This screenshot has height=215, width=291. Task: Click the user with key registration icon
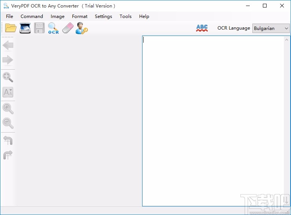[x=82, y=28]
